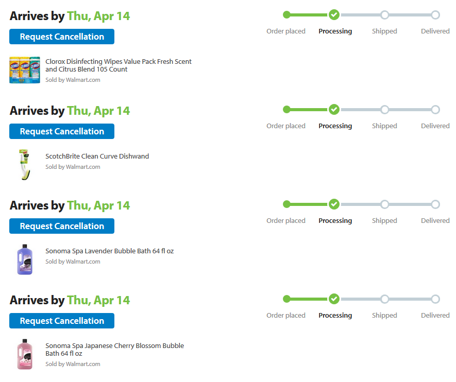Click the Processing checkmark on ScotchBrite Dishwand tracker

click(x=334, y=109)
